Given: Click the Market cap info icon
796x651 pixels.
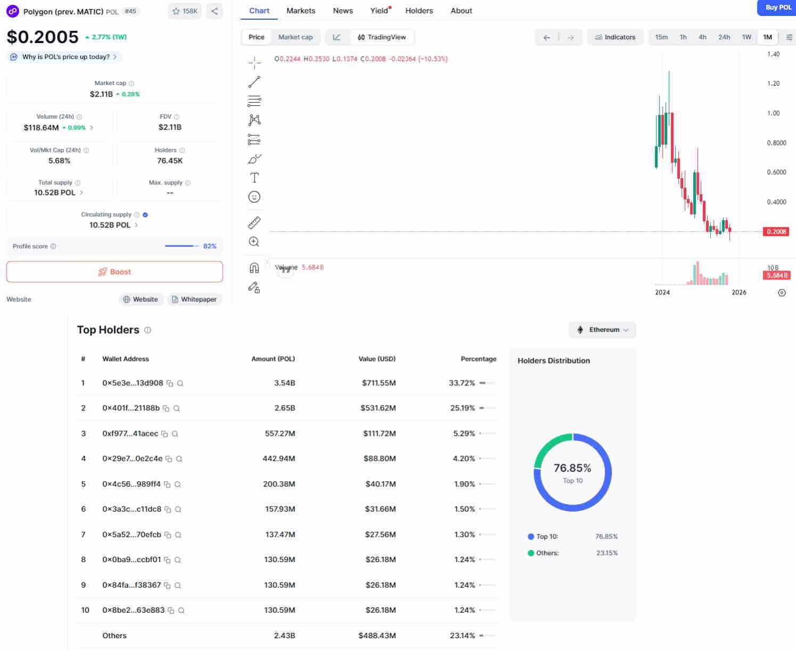Looking at the screenshot, I should [x=132, y=84].
